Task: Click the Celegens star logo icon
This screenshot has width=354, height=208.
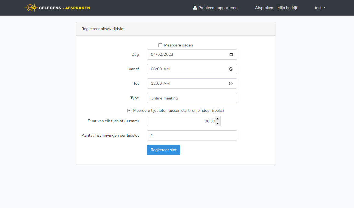Action: [x=31, y=8]
